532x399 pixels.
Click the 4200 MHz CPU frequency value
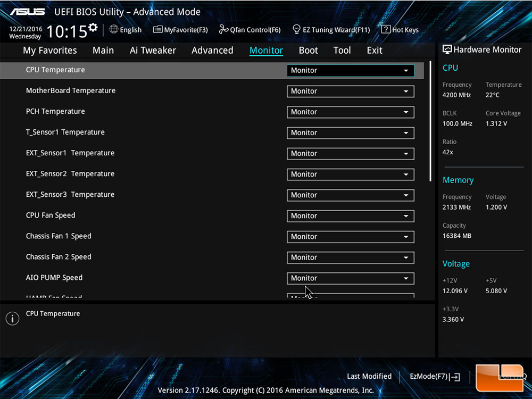point(456,95)
